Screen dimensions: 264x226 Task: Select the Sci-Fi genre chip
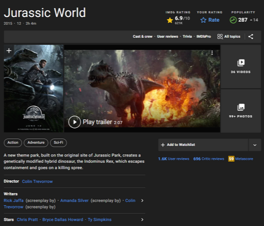[58, 143]
